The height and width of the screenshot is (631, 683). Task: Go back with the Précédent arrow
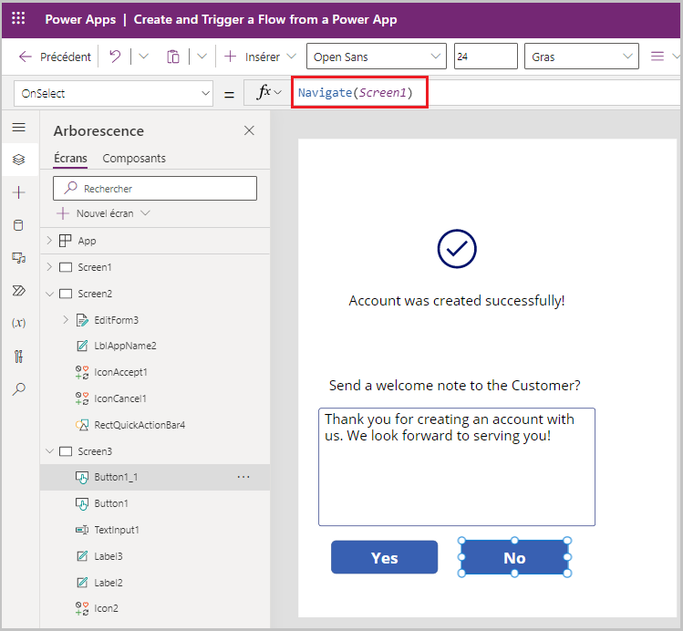click(x=26, y=57)
